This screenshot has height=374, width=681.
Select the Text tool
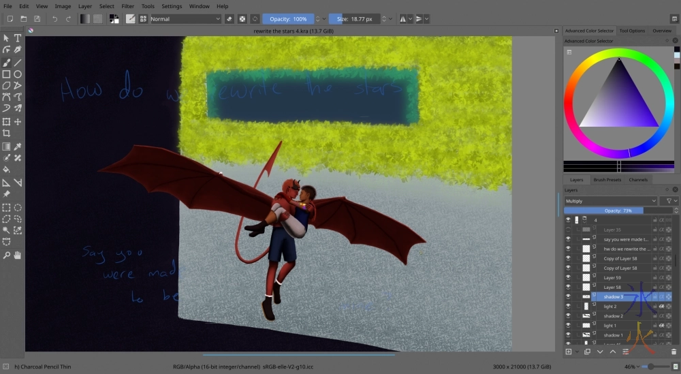[18, 38]
